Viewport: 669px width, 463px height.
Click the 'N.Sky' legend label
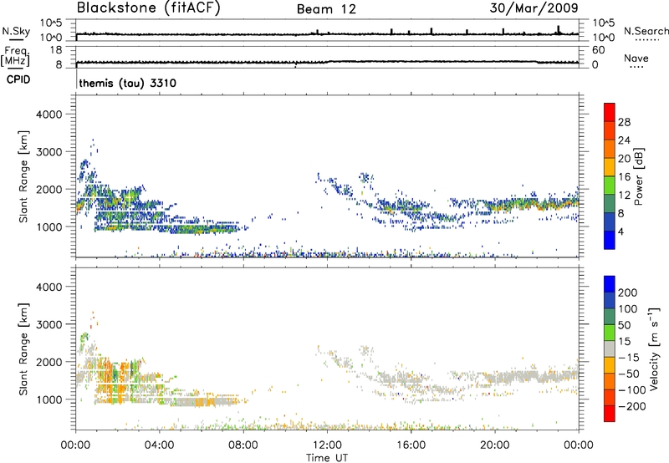point(16,32)
